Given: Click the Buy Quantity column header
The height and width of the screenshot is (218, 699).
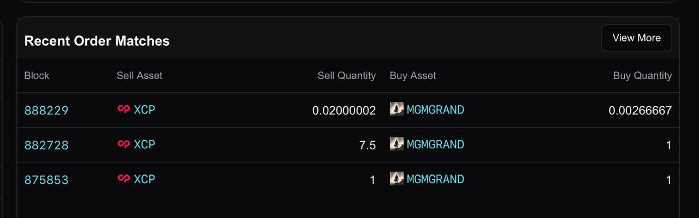Looking at the screenshot, I should 642,76.
